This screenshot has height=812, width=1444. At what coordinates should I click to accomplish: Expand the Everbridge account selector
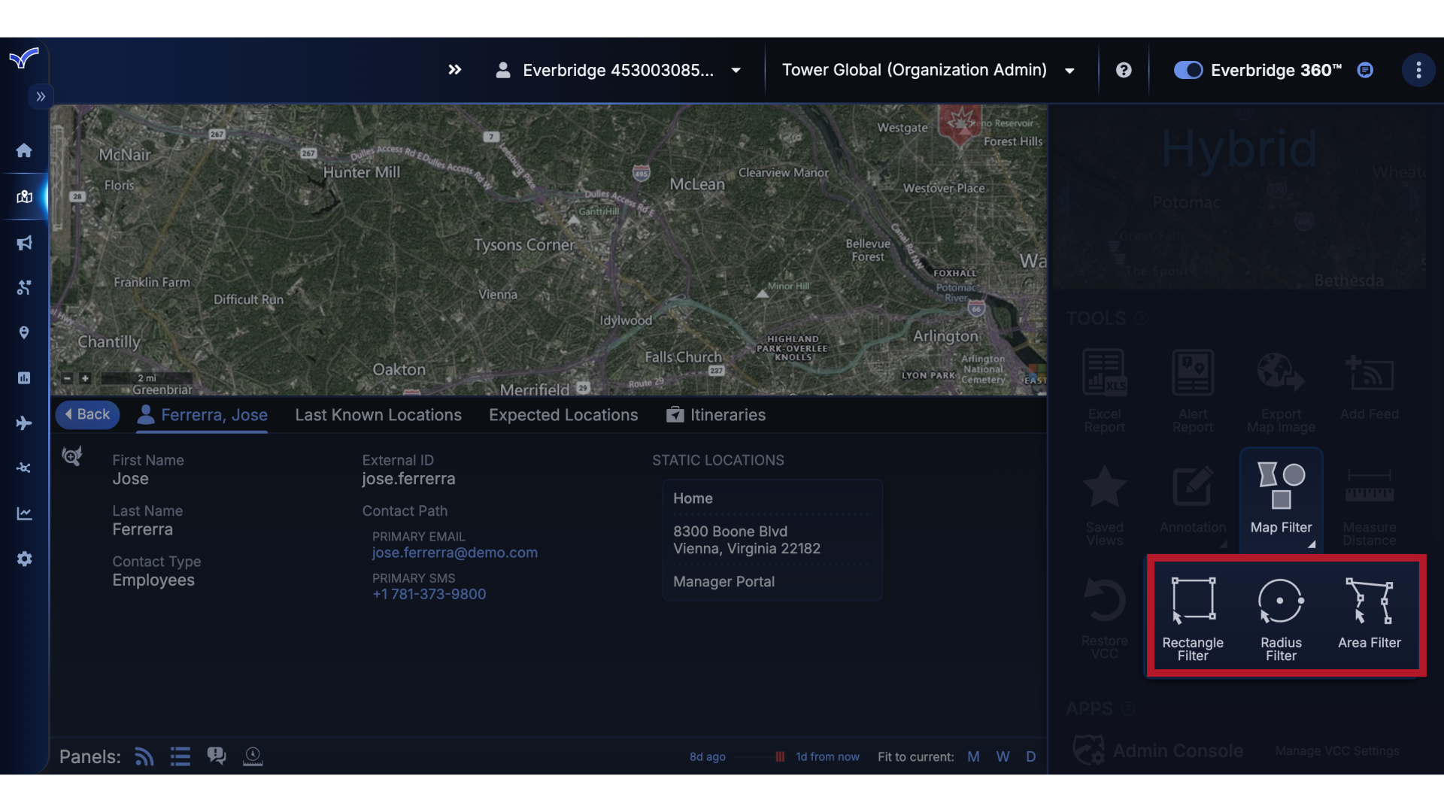(x=735, y=70)
